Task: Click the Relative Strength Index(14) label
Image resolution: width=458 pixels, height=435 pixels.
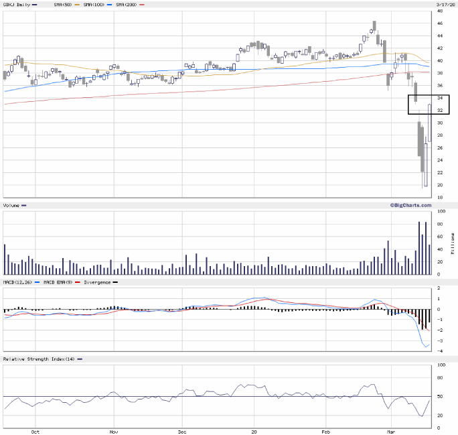Action: click(x=37, y=359)
